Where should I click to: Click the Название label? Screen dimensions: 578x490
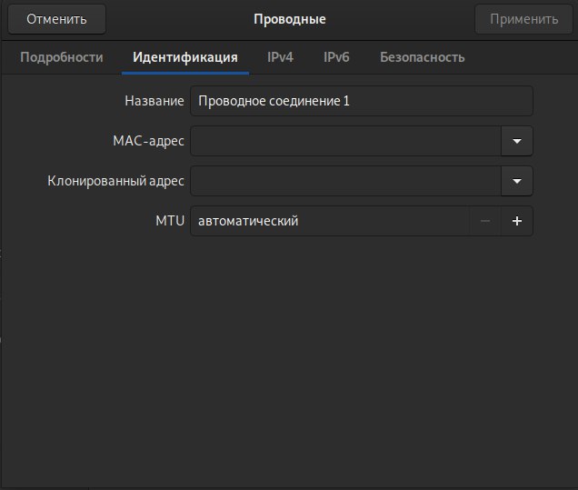154,101
